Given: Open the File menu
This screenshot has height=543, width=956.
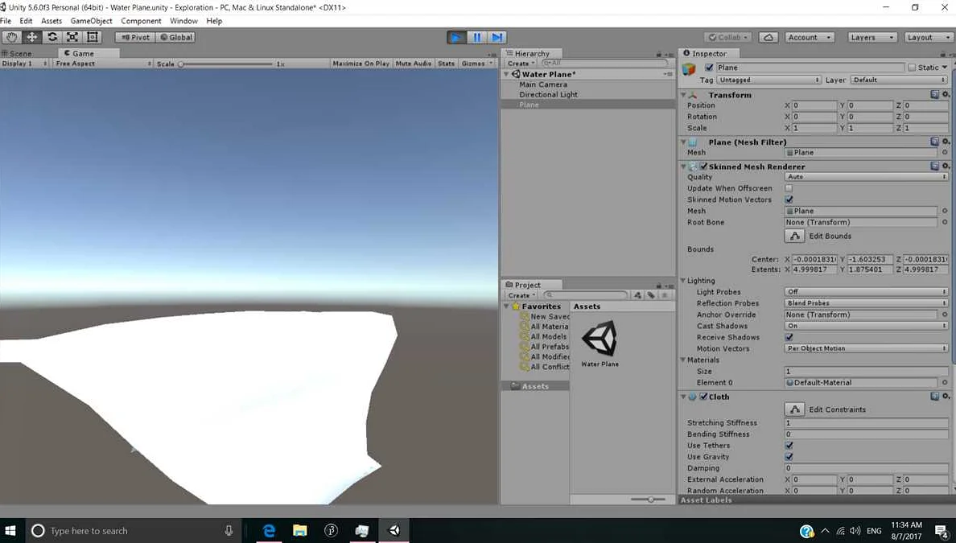Looking at the screenshot, I should pyautogui.click(x=6, y=21).
